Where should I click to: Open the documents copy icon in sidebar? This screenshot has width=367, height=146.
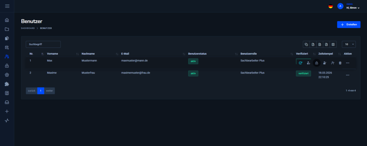coord(7,38)
